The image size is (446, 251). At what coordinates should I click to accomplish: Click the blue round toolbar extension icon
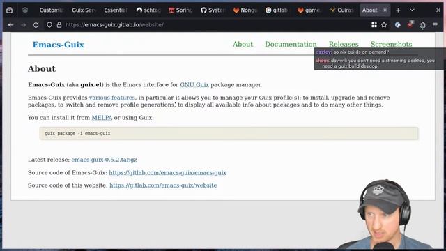point(398,25)
